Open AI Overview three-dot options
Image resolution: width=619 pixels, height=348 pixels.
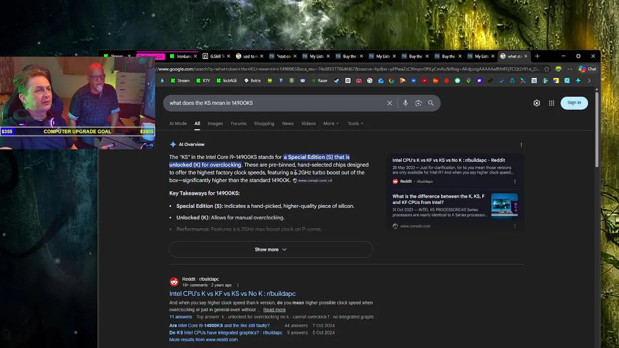tap(521, 145)
